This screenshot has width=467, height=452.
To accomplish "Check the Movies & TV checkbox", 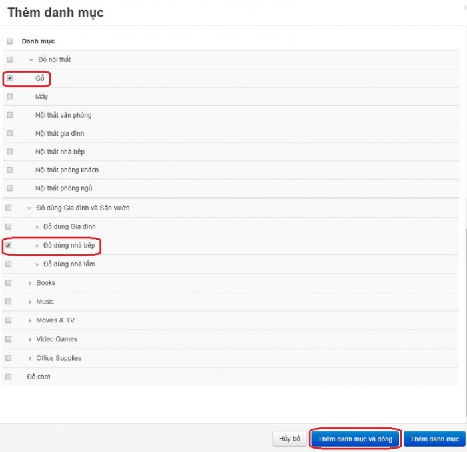I will 8,320.
